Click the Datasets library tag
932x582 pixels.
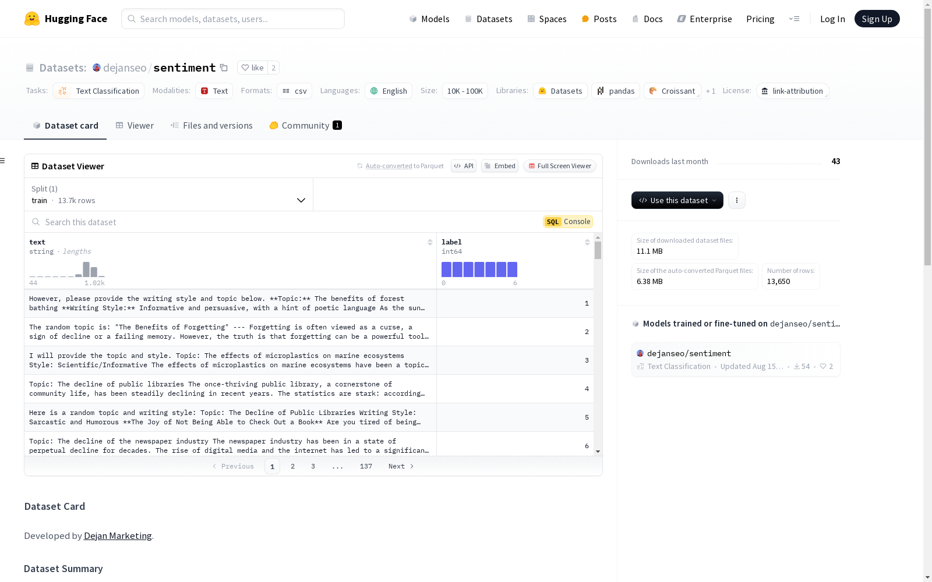coord(560,91)
